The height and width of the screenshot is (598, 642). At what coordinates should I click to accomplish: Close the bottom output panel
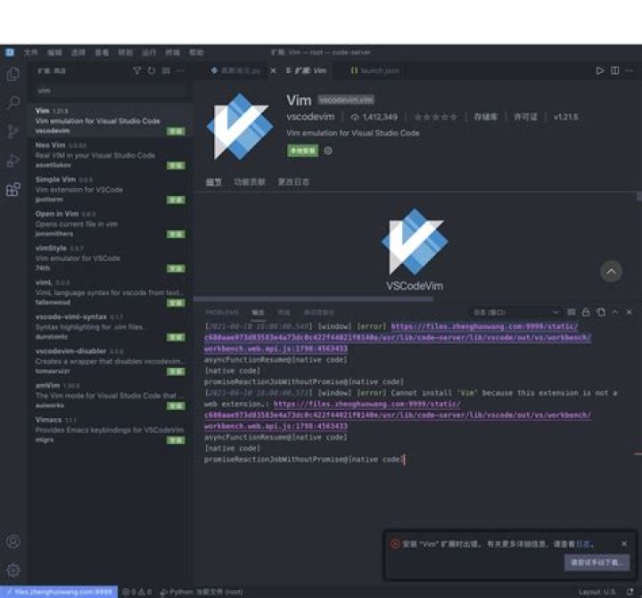pos(630,312)
